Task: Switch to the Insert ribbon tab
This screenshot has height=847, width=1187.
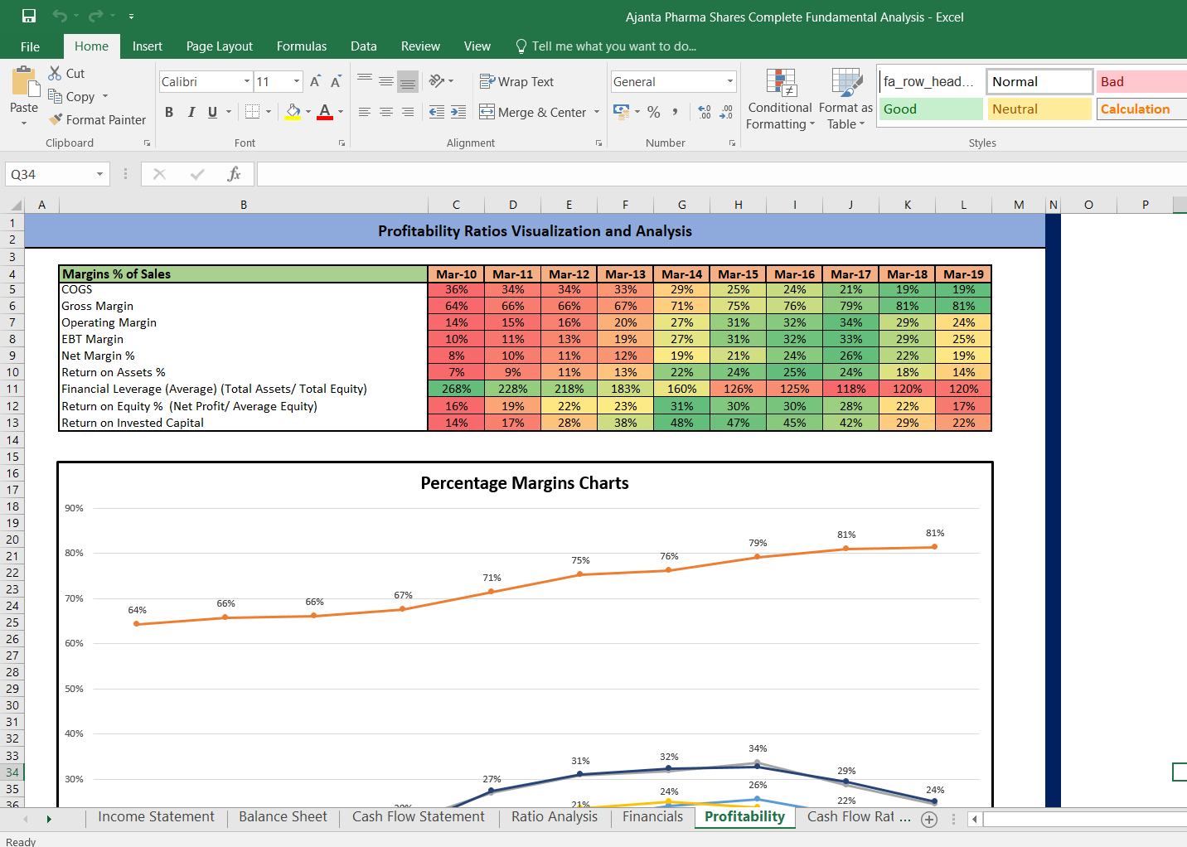Action: click(x=148, y=46)
